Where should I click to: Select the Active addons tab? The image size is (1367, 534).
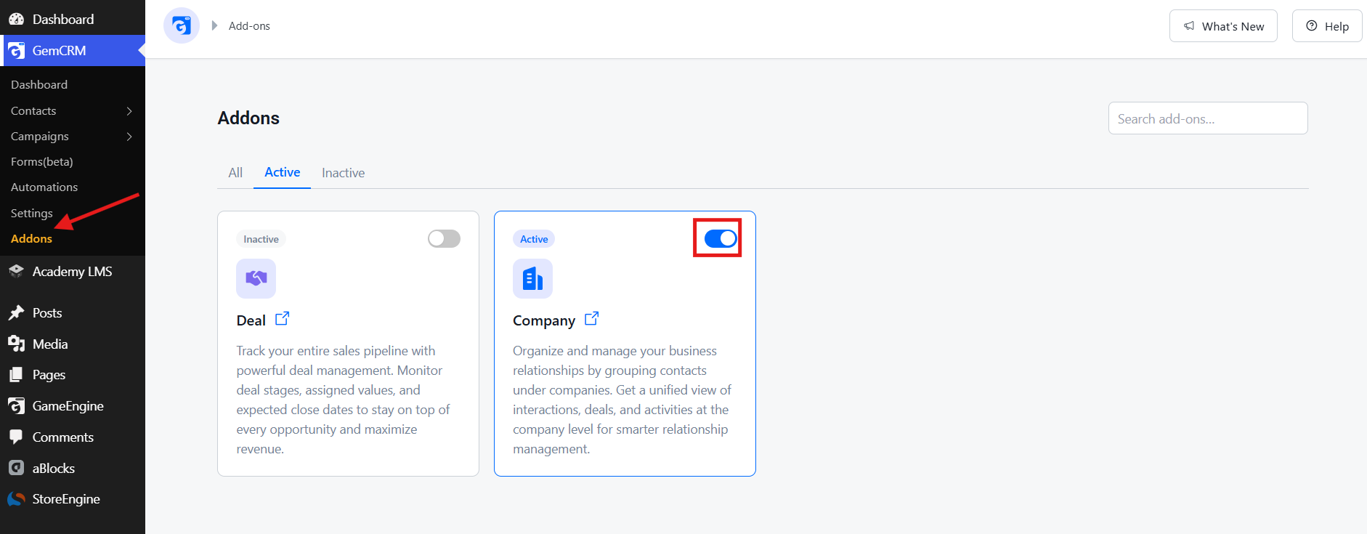coord(282,173)
